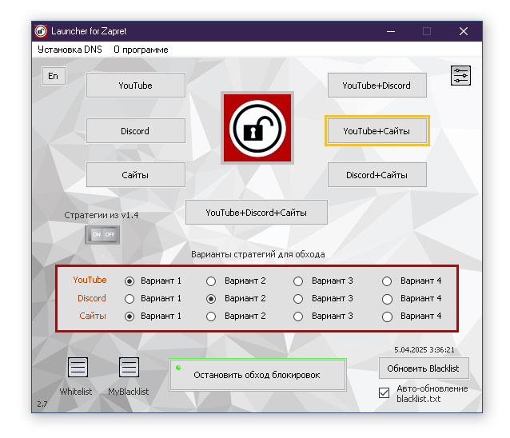Select YouTube Вариант 2 radio button

(x=211, y=281)
